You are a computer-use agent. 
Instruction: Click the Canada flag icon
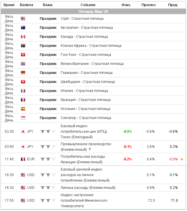click(x=23, y=37)
